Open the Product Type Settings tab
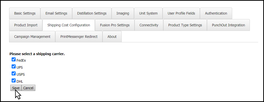Screen dimensions: 264x102 click(185, 25)
